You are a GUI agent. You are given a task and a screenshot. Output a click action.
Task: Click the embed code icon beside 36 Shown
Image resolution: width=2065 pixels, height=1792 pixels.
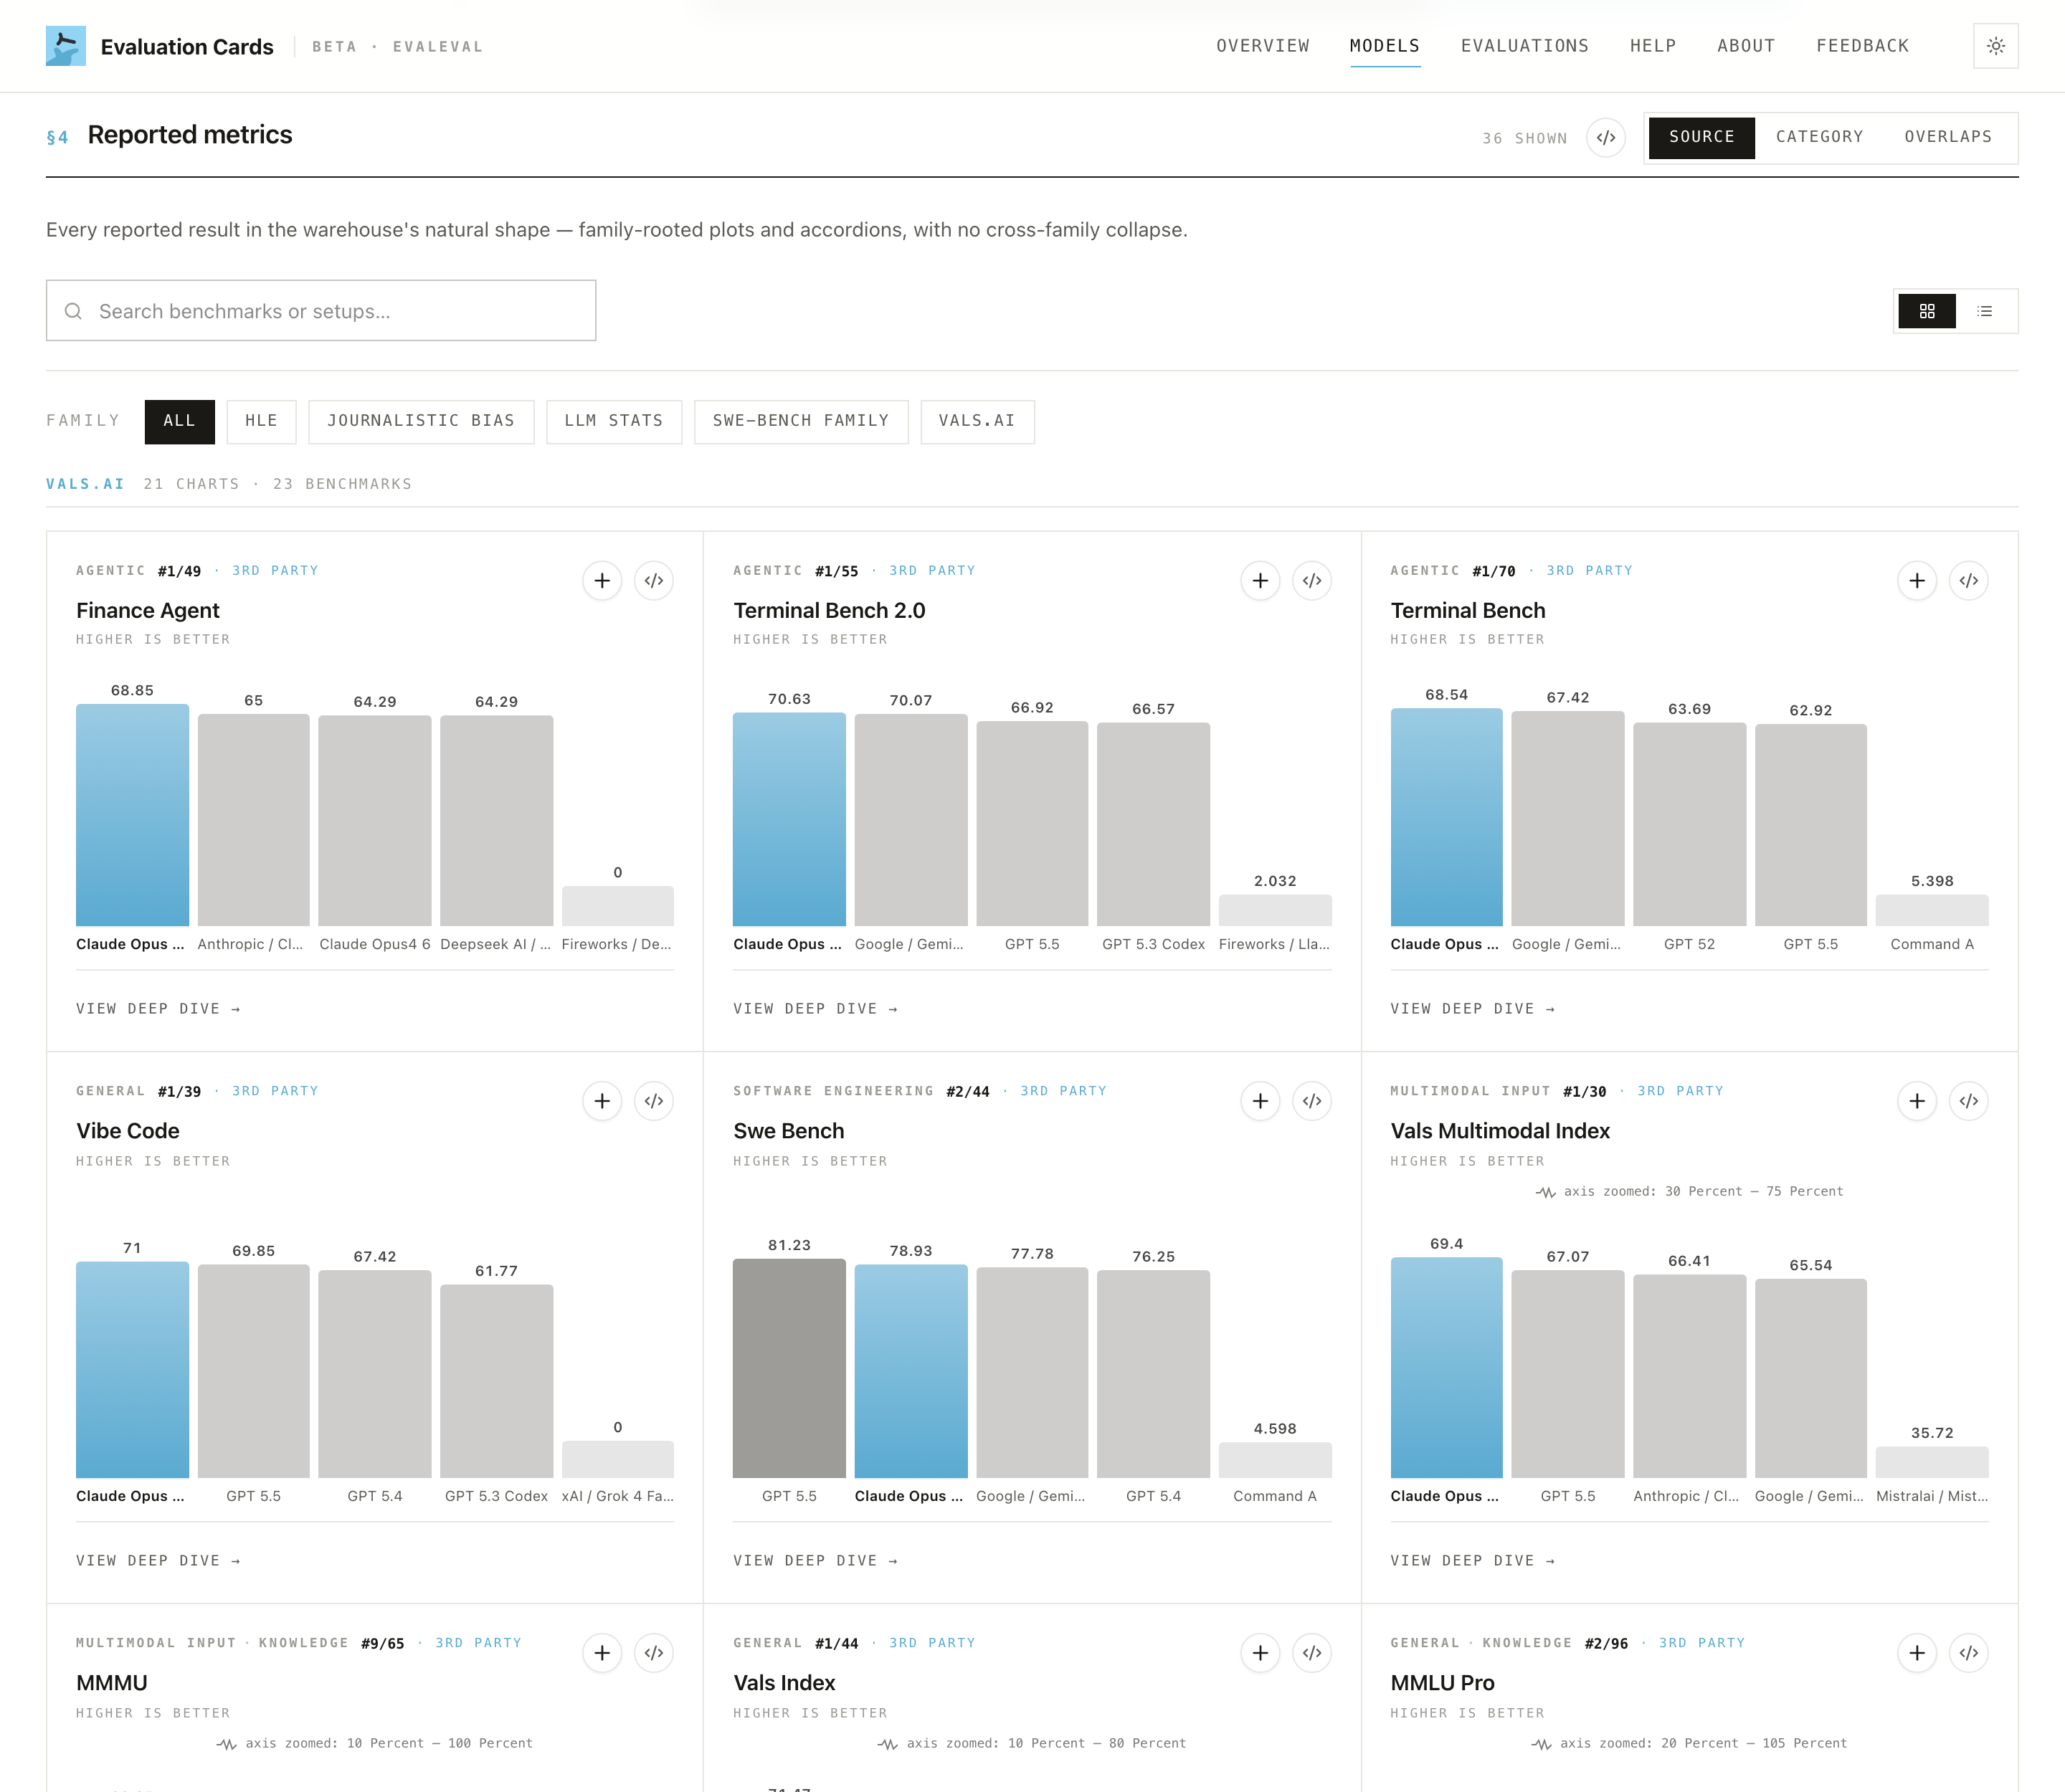(x=1606, y=138)
